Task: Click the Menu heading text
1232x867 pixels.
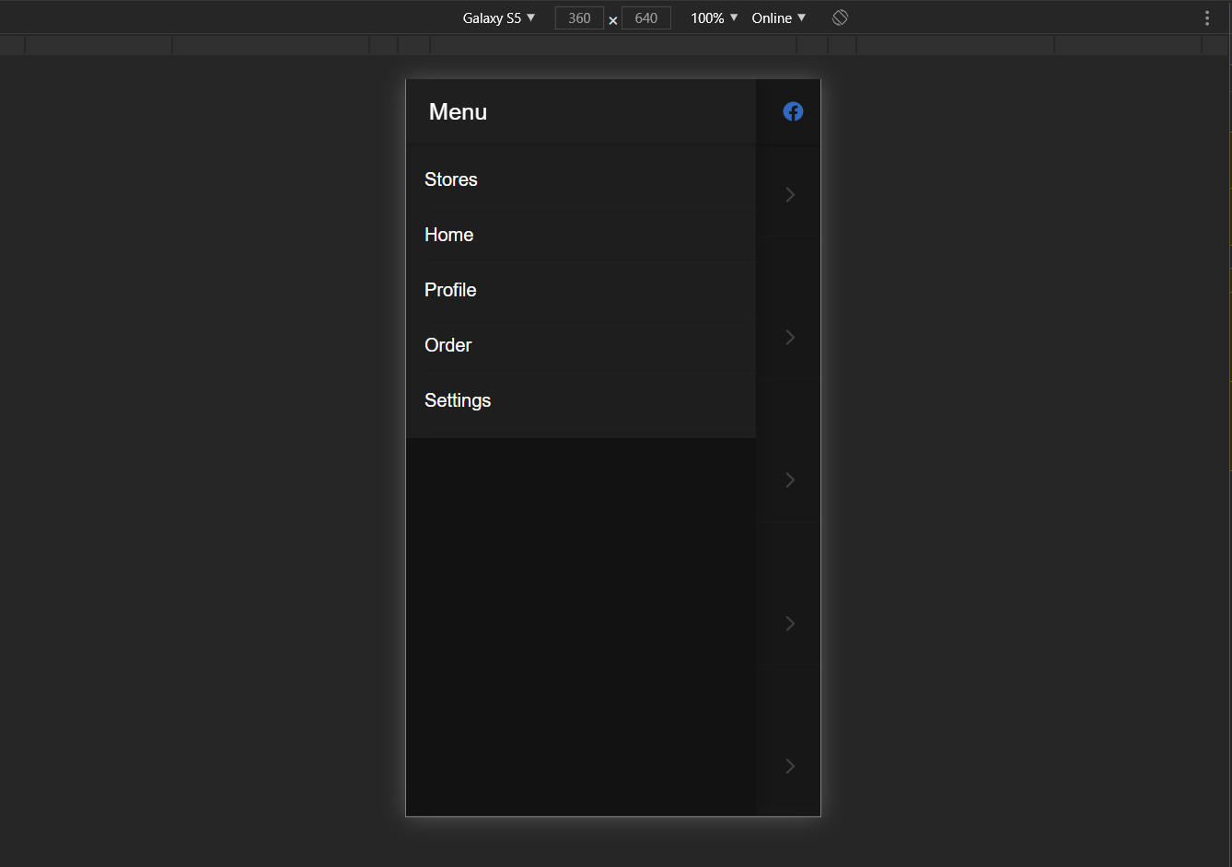Action: click(x=458, y=111)
